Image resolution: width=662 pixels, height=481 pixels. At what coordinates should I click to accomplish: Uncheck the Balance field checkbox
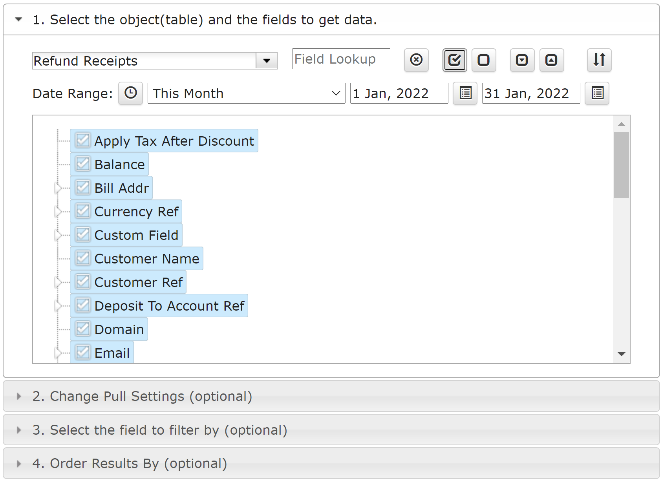pos(83,164)
